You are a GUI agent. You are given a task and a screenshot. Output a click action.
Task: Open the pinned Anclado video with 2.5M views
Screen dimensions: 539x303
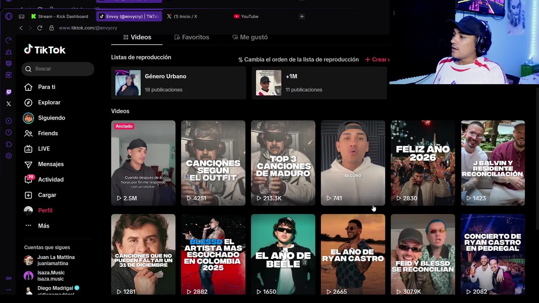point(143,163)
